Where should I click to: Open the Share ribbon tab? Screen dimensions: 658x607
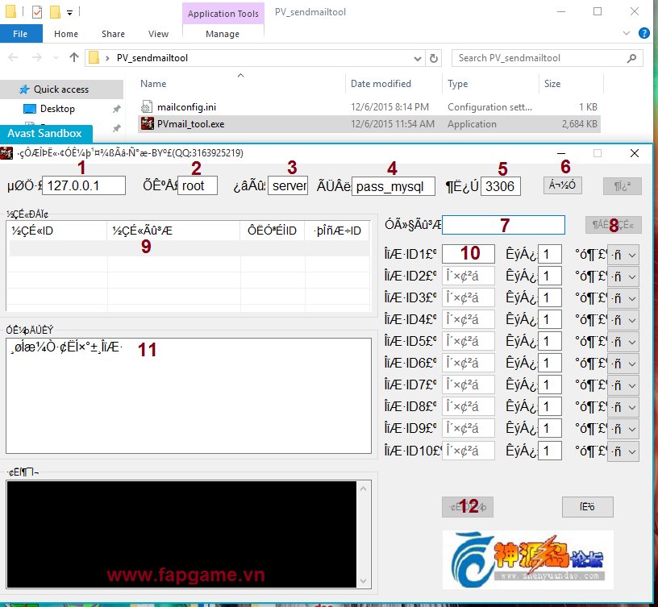click(x=113, y=34)
